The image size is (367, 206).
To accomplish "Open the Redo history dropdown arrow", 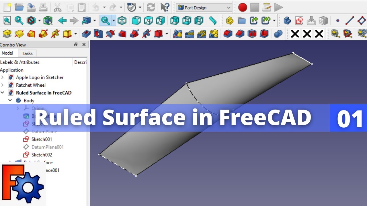I will tap(121, 7).
